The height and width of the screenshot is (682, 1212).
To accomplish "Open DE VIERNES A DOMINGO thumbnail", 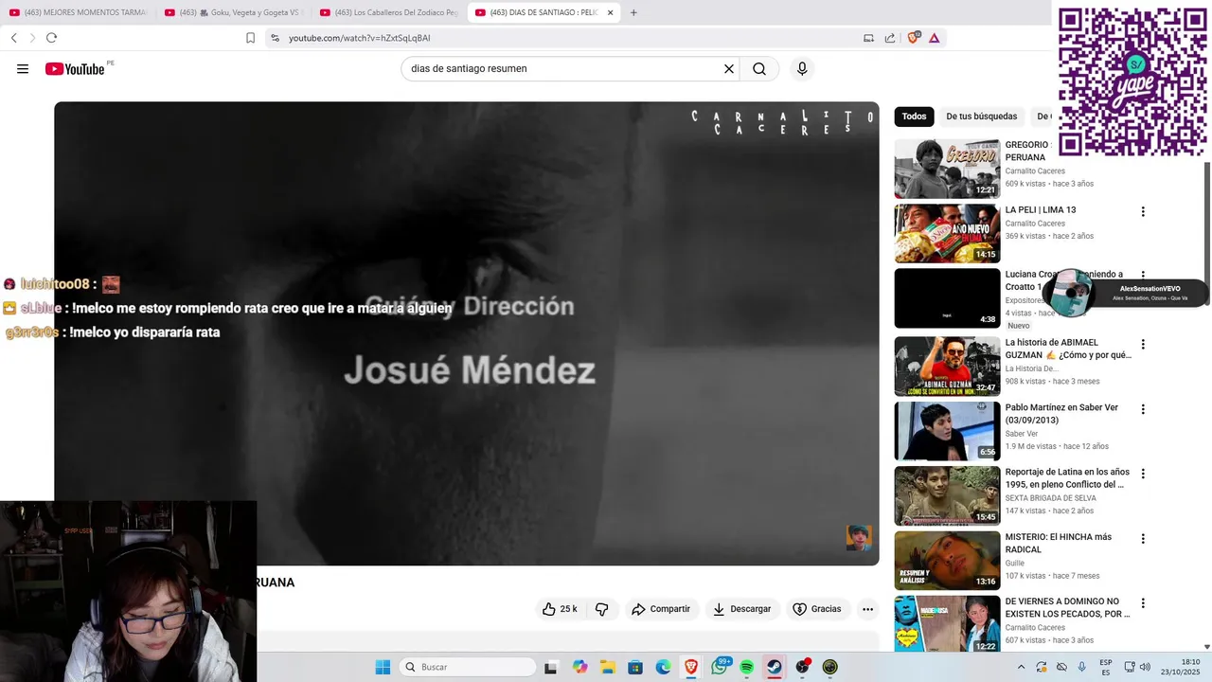I will [x=947, y=623].
